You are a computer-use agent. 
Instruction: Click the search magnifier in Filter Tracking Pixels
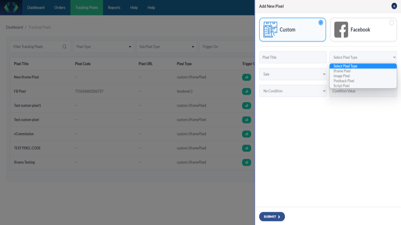[x=64, y=47]
